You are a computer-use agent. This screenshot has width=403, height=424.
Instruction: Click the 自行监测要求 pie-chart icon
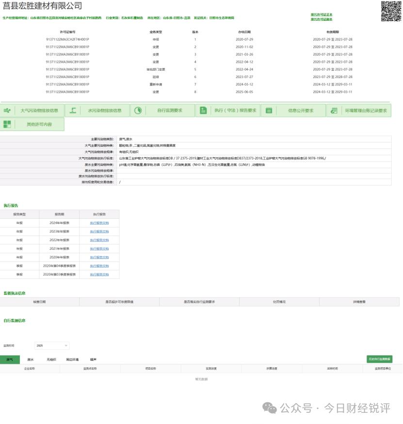pyautogui.click(x=138, y=110)
